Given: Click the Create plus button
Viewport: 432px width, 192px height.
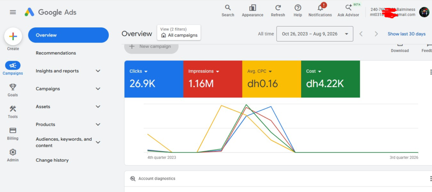Looking at the screenshot, I should click(x=13, y=36).
